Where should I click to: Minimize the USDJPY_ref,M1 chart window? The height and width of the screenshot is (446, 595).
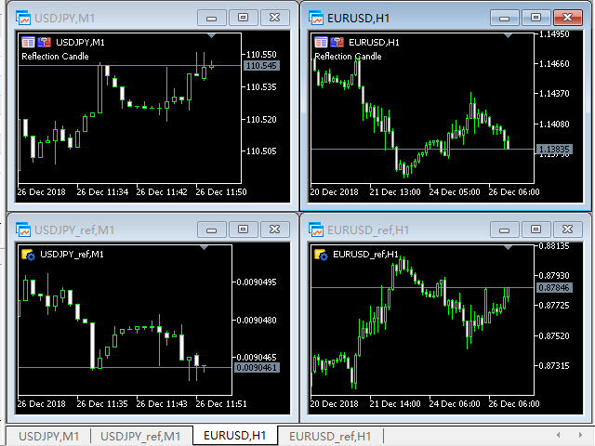[212, 230]
